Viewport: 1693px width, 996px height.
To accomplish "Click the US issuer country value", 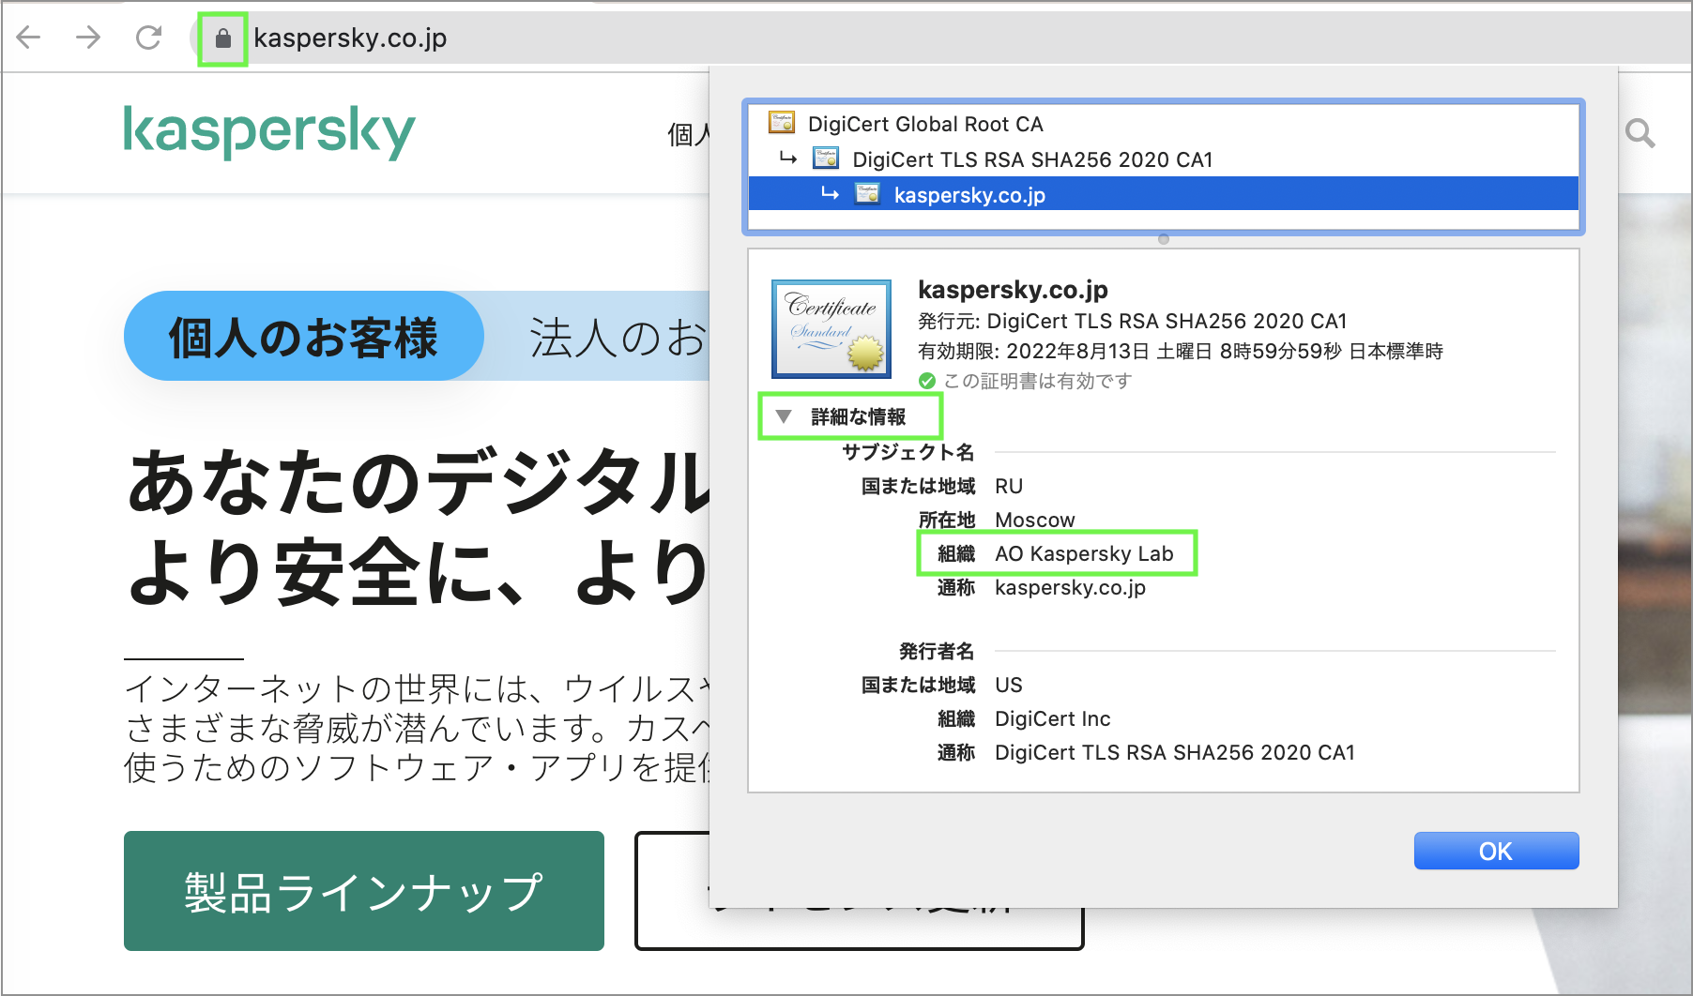I will (x=1009, y=685).
